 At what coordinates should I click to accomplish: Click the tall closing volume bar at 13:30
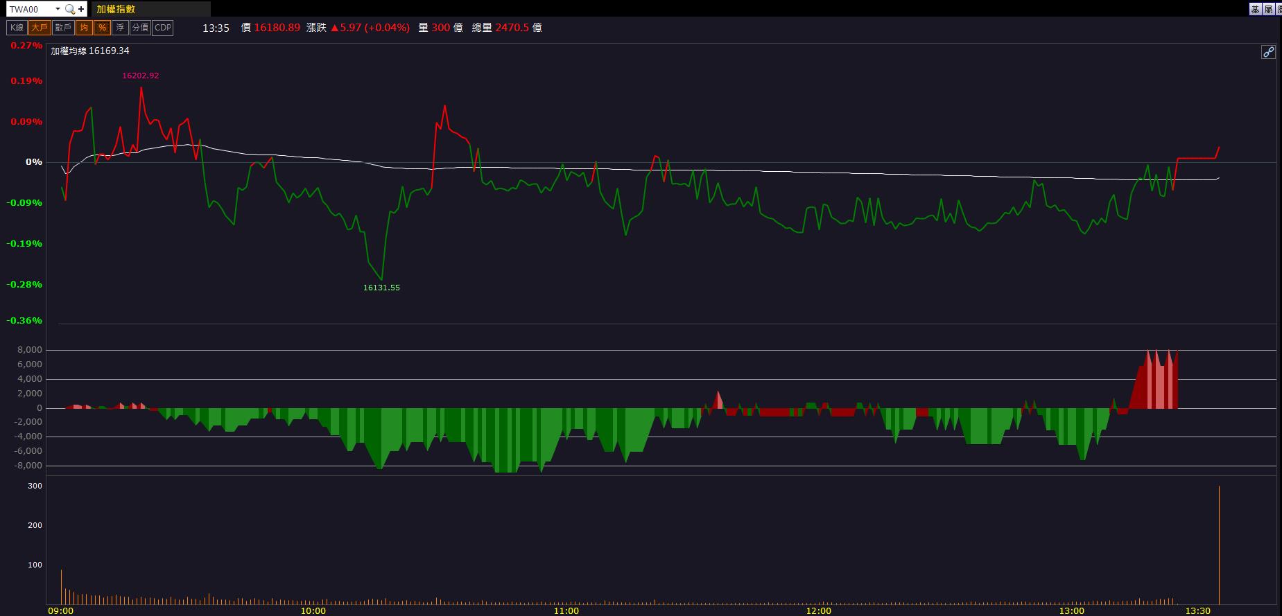pos(1219,545)
